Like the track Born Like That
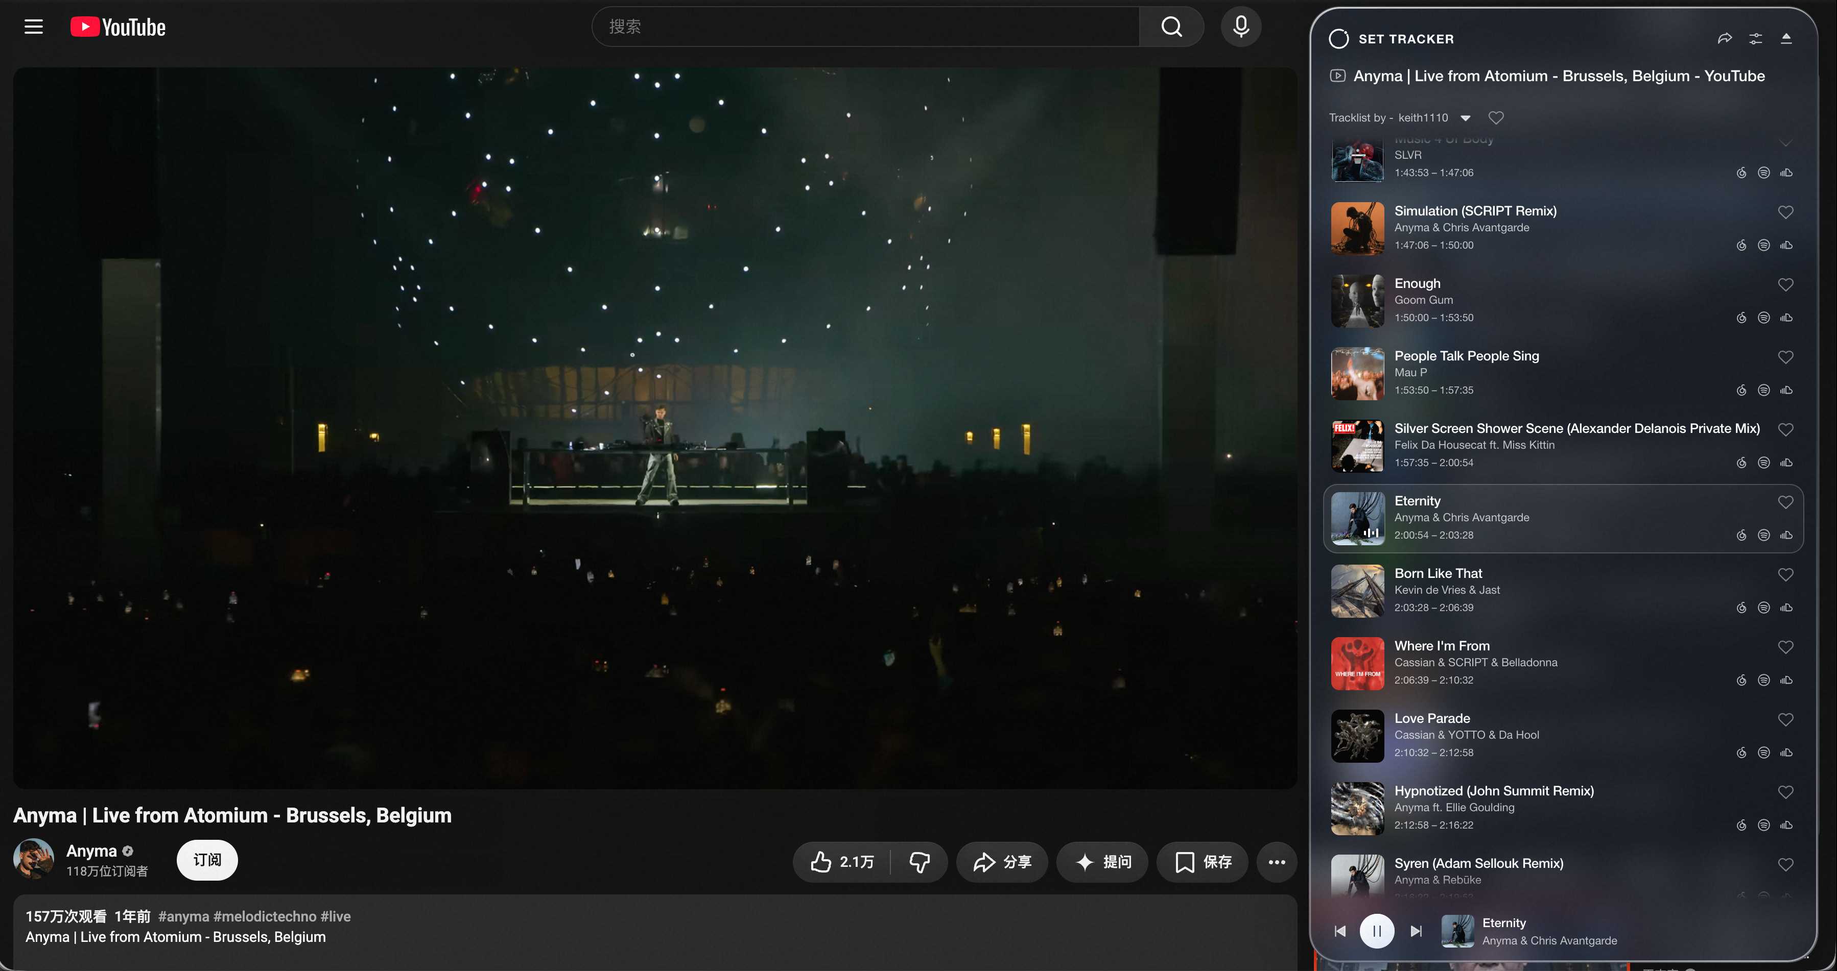1837x971 pixels. tap(1785, 575)
